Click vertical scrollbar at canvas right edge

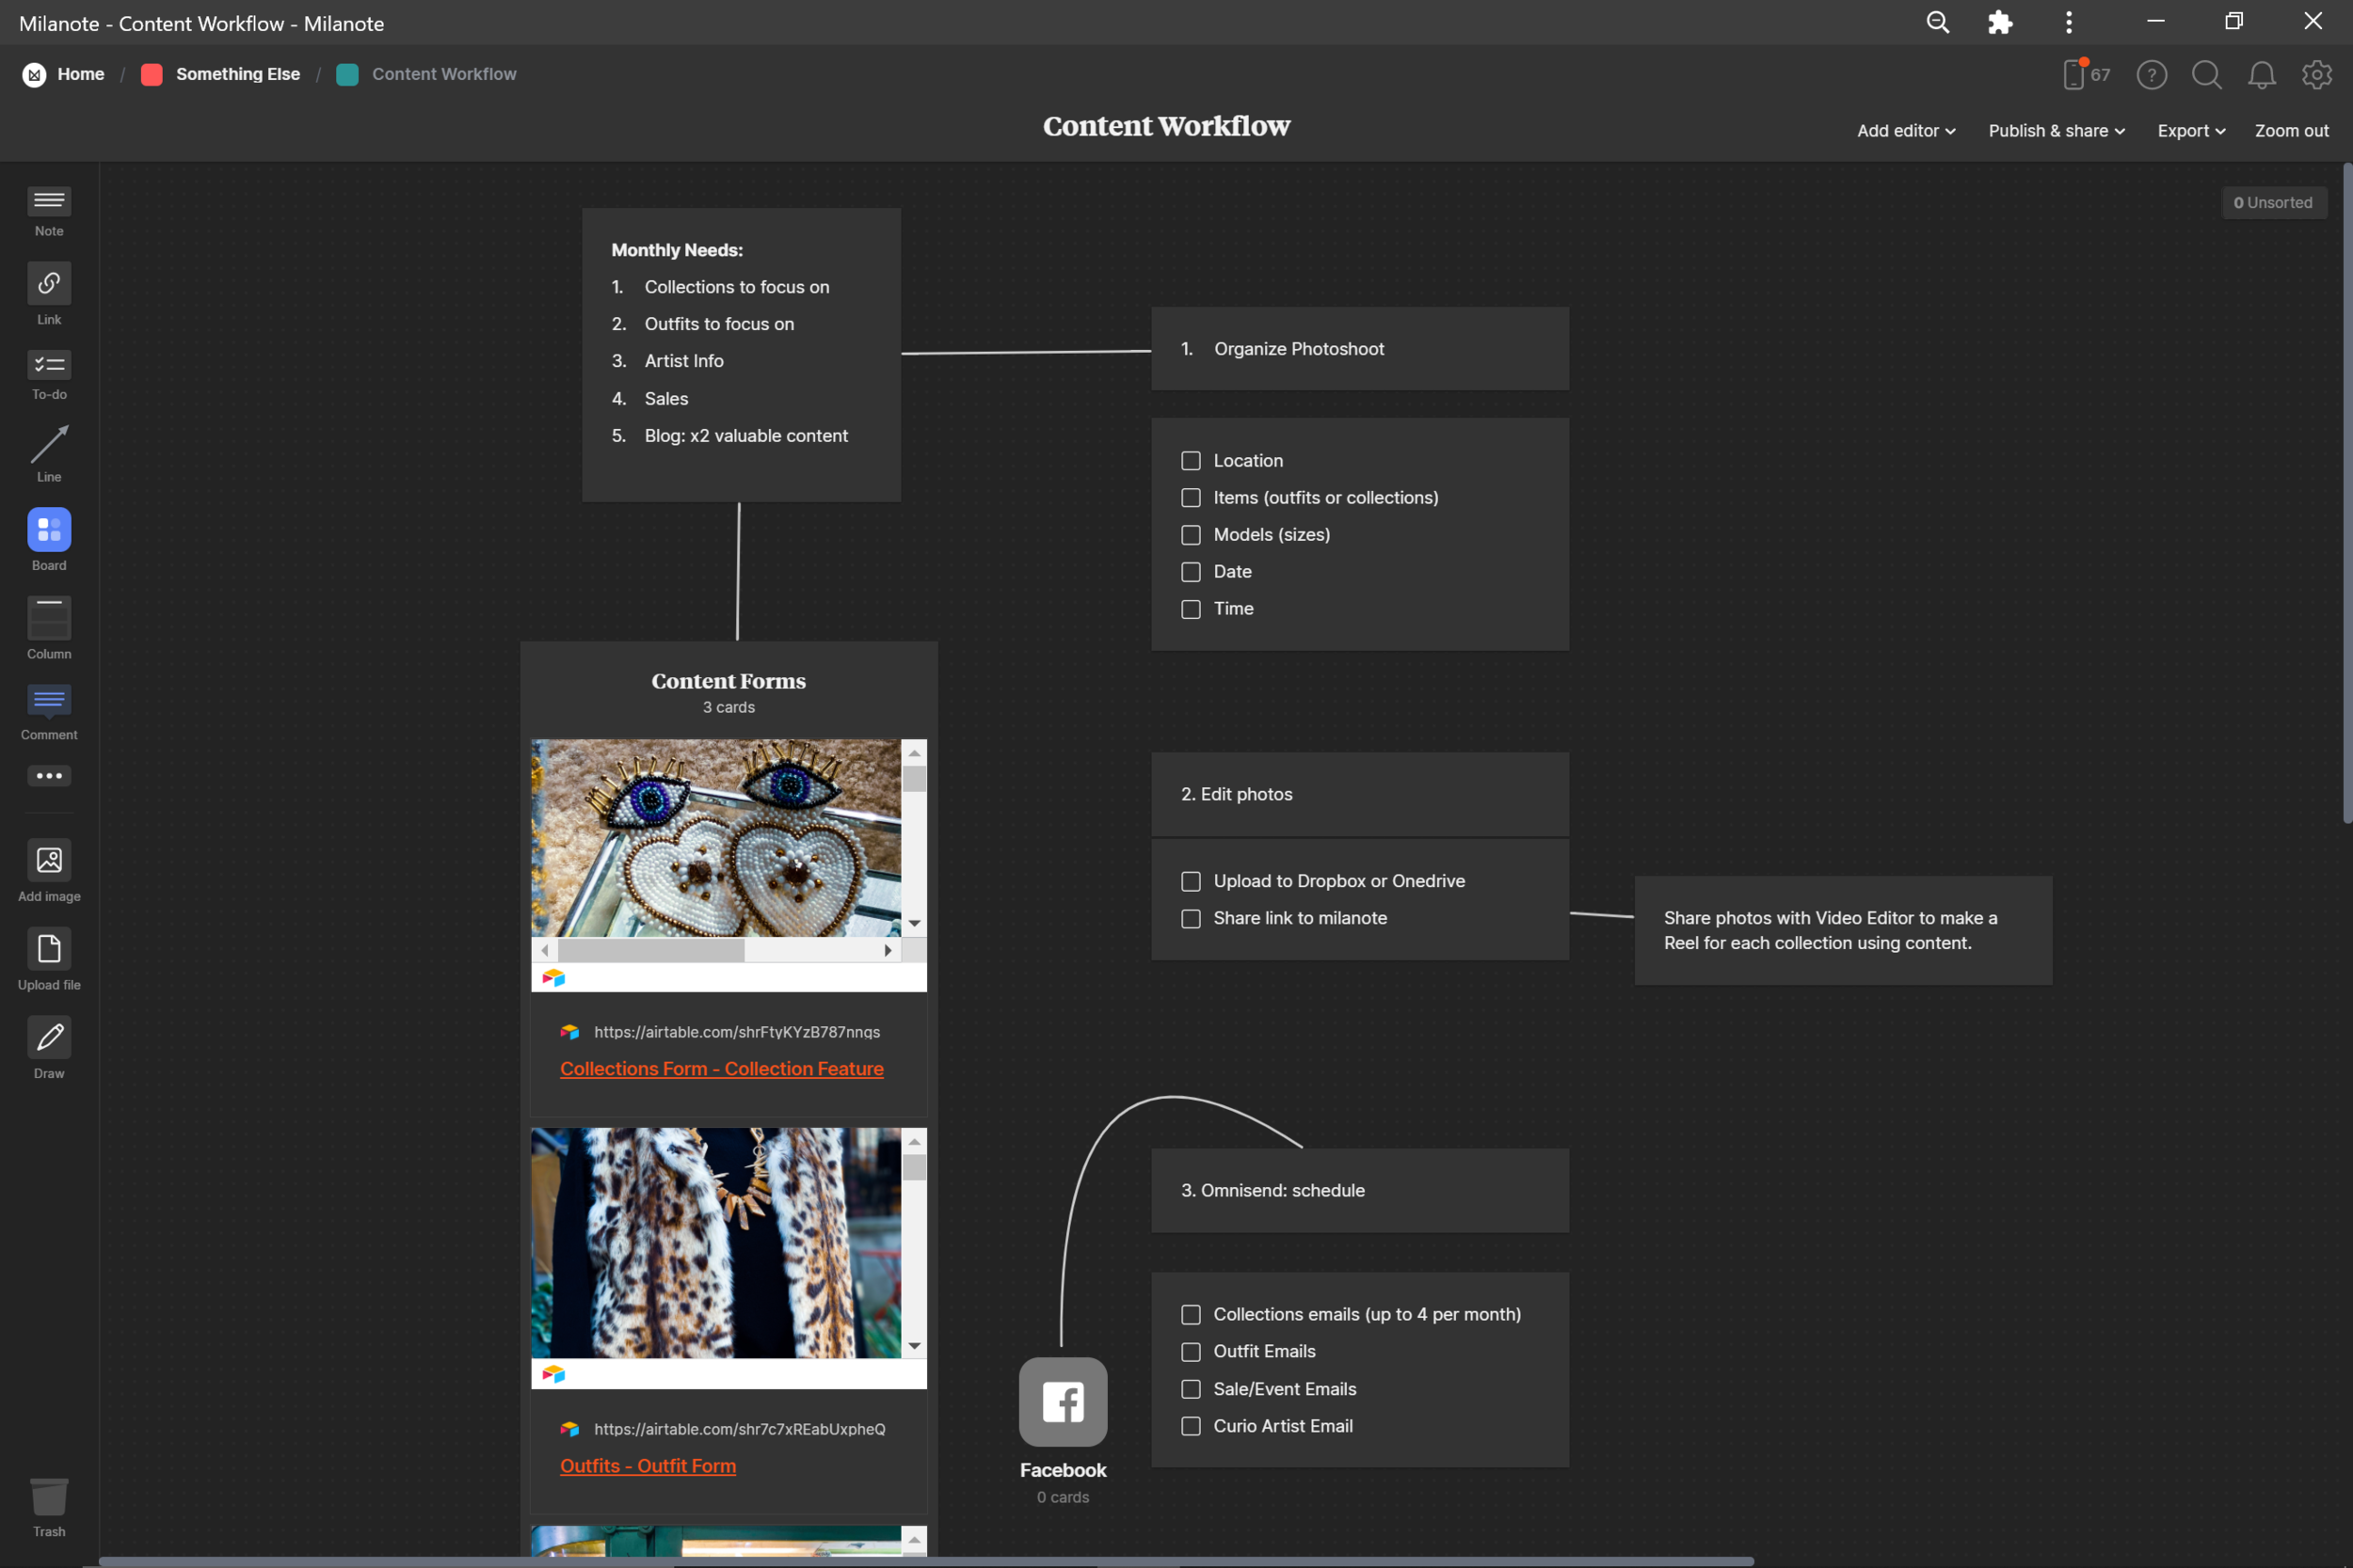[x=2347, y=493]
